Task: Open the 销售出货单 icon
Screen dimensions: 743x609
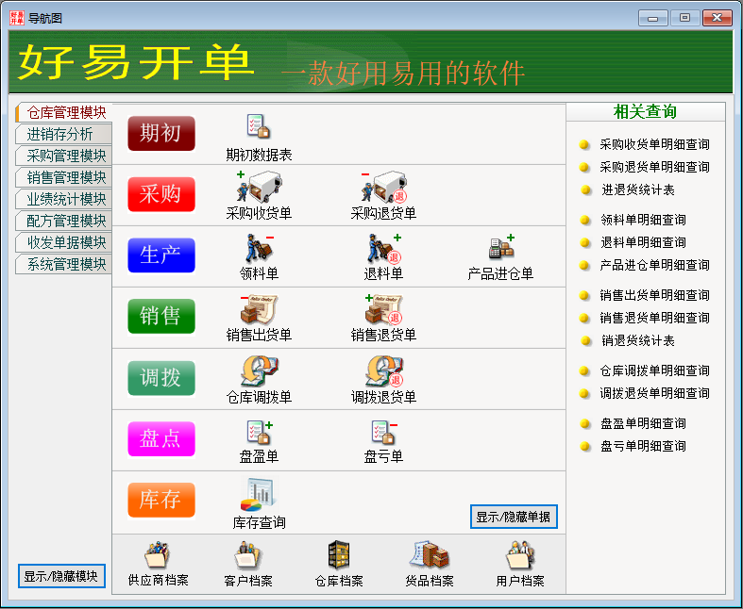Action: tap(259, 310)
